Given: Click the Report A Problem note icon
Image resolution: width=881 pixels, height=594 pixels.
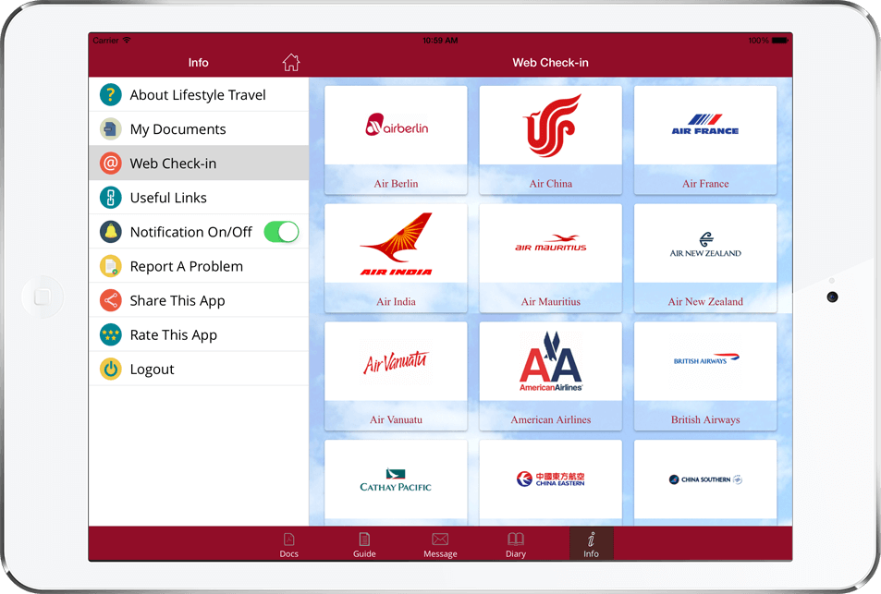Looking at the screenshot, I should [x=111, y=266].
